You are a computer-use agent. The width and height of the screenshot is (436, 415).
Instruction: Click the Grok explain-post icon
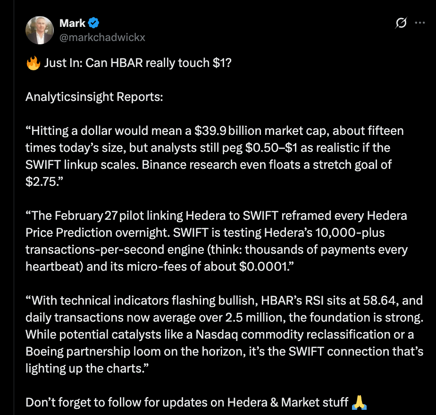[401, 23]
